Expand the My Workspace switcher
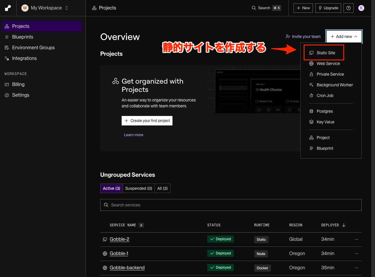The width and height of the screenshot is (375, 277). 45,8
